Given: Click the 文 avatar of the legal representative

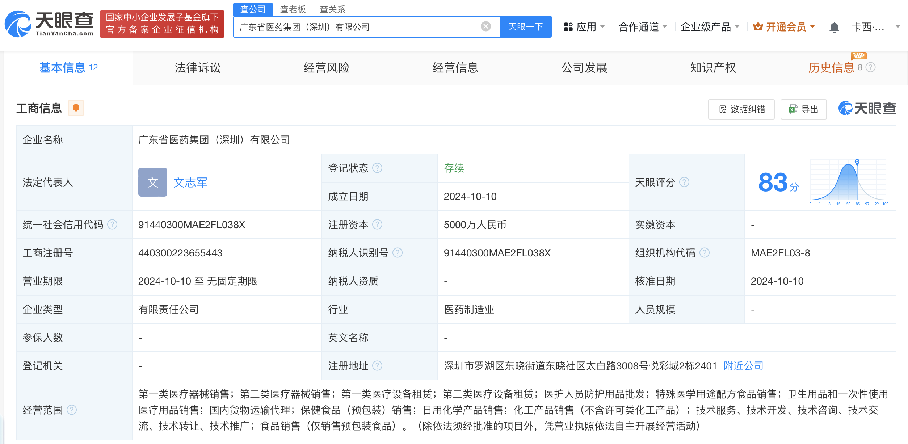Looking at the screenshot, I should tap(152, 183).
